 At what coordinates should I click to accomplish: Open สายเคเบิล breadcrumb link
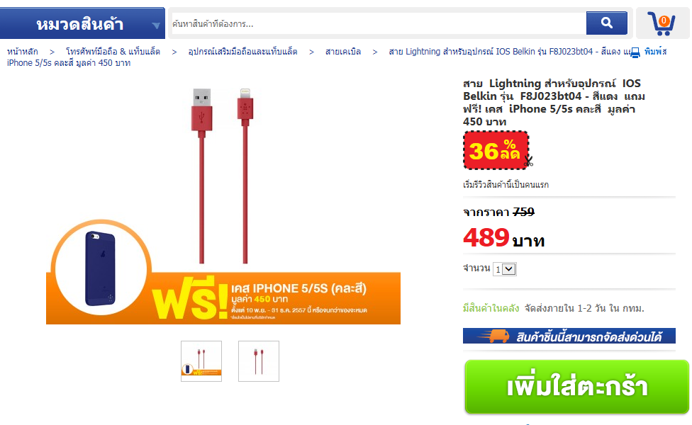pos(343,52)
